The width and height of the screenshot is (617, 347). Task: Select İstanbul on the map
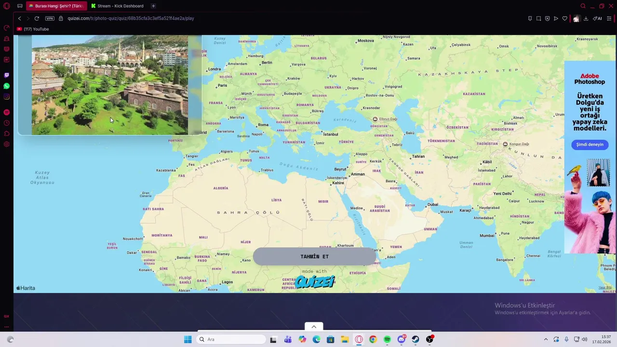tap(330, 134)
